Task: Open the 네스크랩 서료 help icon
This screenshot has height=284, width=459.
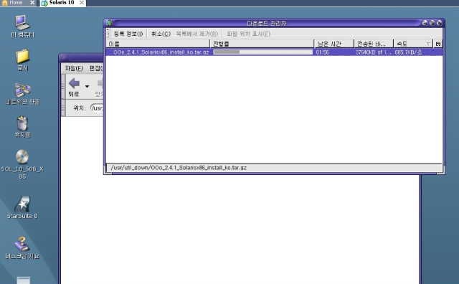Action: click(22, 244)
